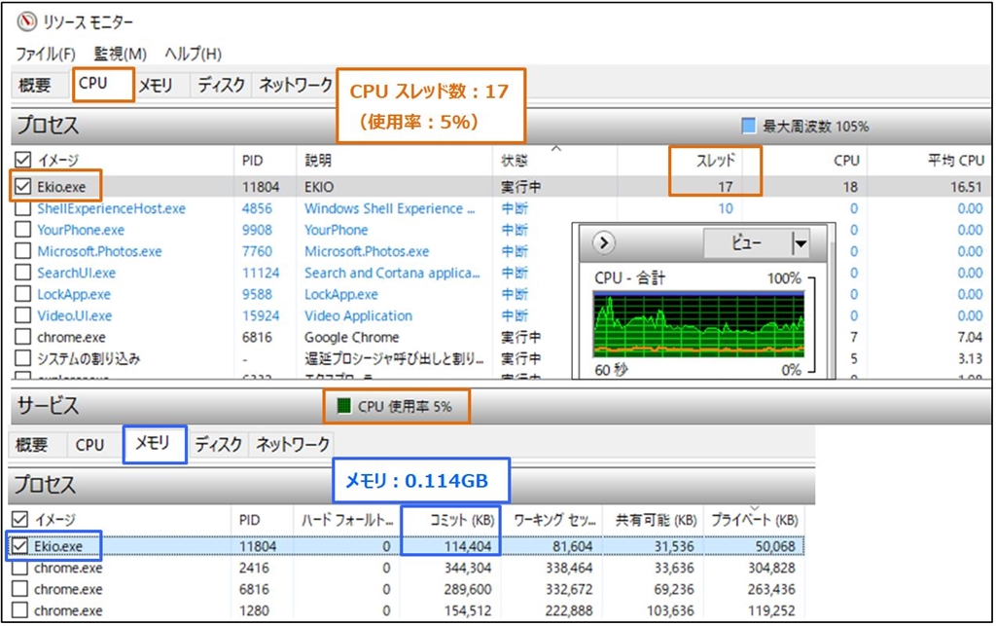Click the green CPU 使用率 square

point(343,406)
